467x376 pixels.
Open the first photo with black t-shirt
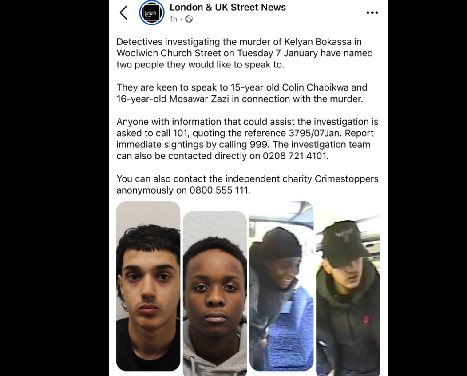tap(148, 286)
